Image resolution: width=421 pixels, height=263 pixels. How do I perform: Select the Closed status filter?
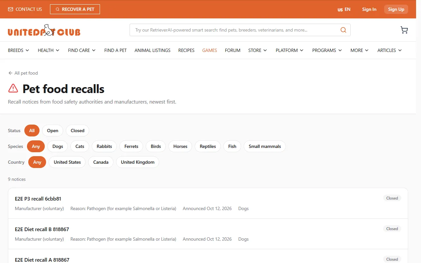tap(78, 131)
